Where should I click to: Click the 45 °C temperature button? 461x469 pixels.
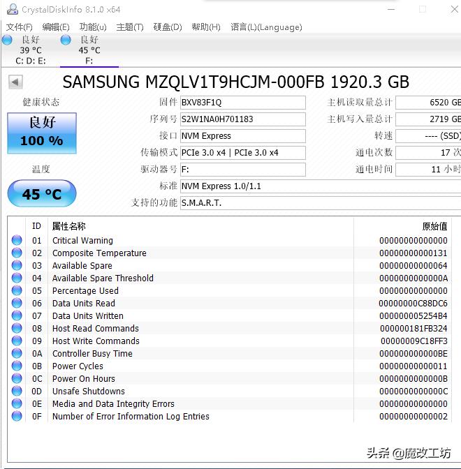click(x=42, y=193)
